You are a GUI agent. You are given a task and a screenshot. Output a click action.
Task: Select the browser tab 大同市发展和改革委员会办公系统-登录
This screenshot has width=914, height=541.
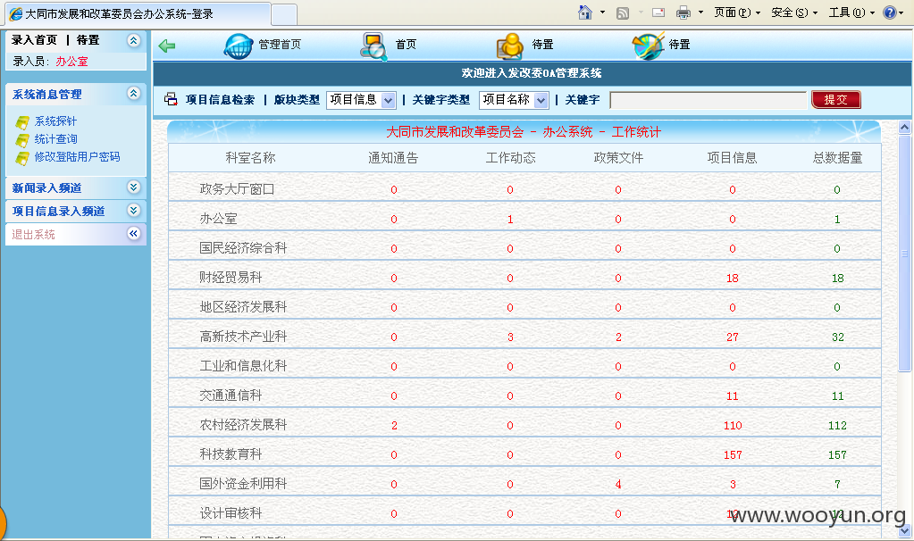[138, 14]
